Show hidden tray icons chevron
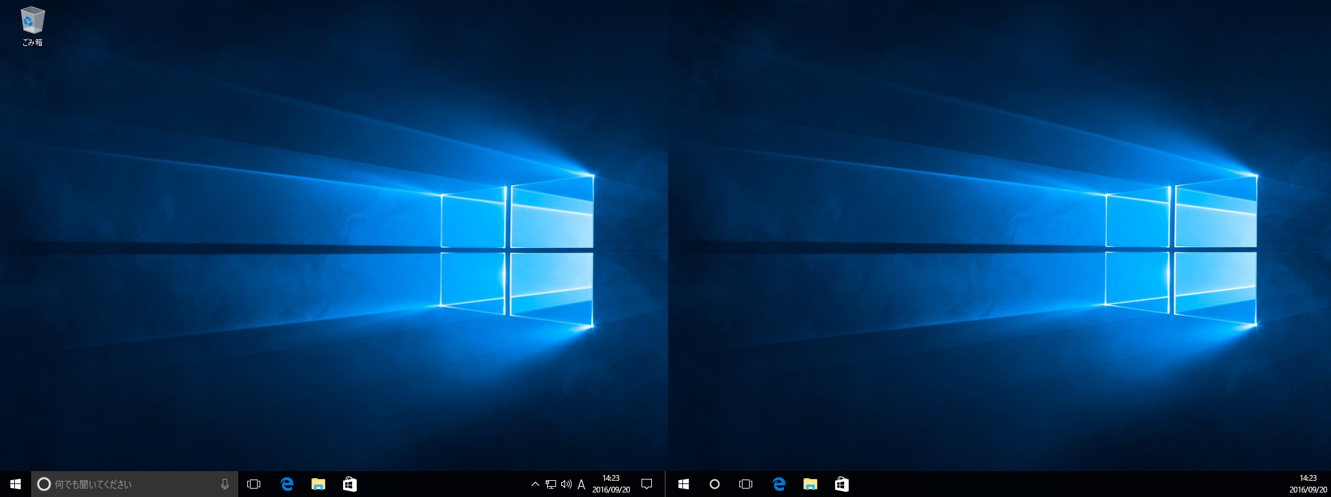 click(x=535, y=484)
